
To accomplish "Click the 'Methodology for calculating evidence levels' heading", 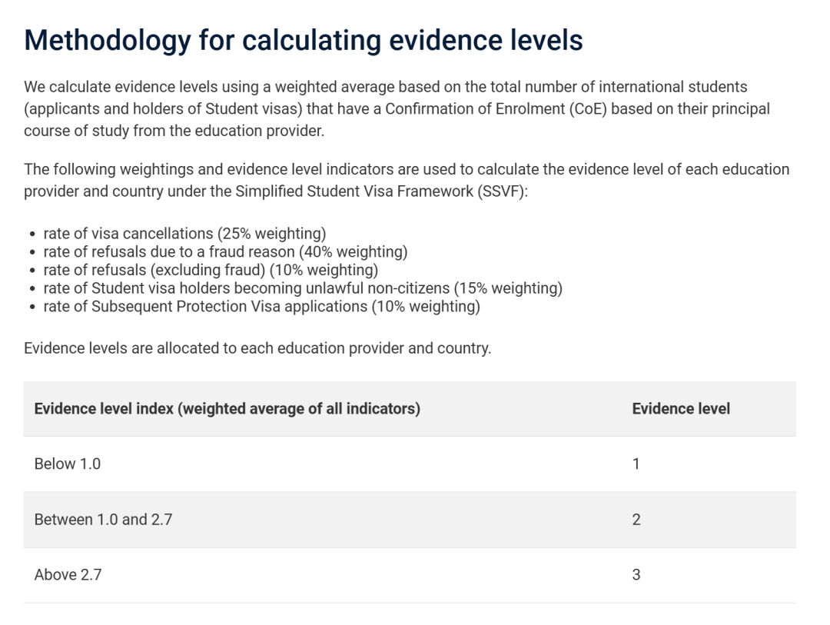I will (304, 40).
